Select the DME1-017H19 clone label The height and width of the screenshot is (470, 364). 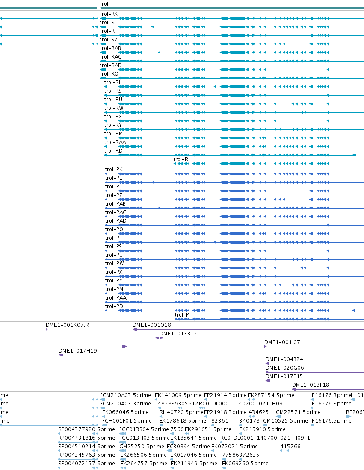point(78,351)
